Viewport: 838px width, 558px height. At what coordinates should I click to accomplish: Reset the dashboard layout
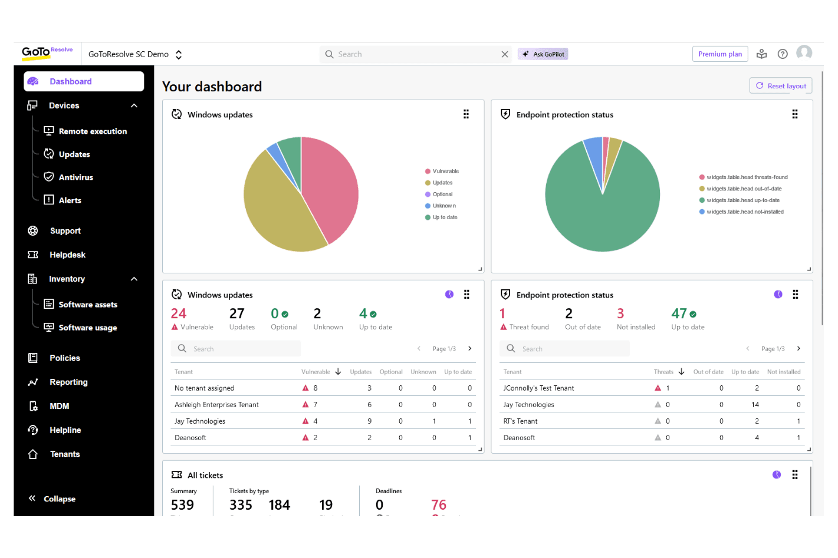click(x=781, y=86)
